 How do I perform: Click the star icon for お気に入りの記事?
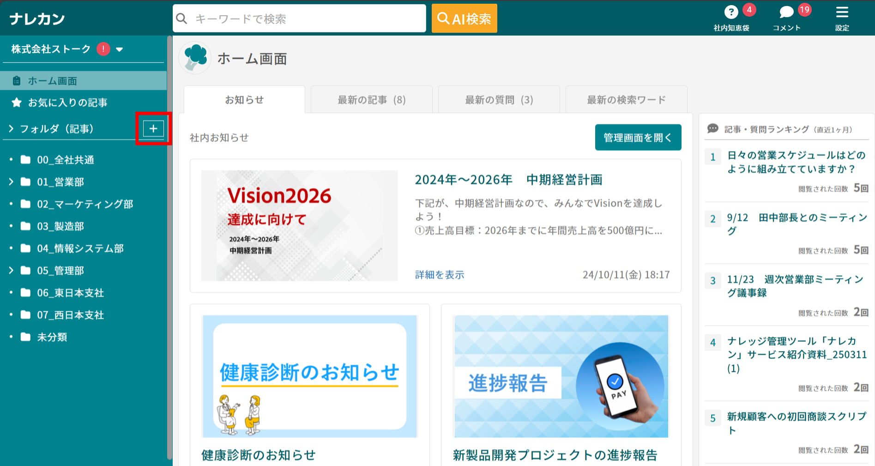(x=17, y=103)
